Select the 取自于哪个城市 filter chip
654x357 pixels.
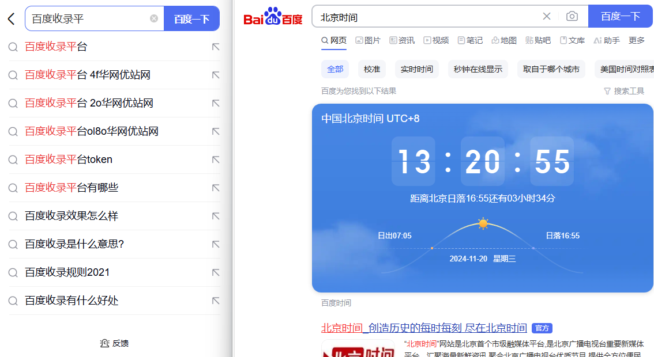pyautogui.click(x=551, y=69)
